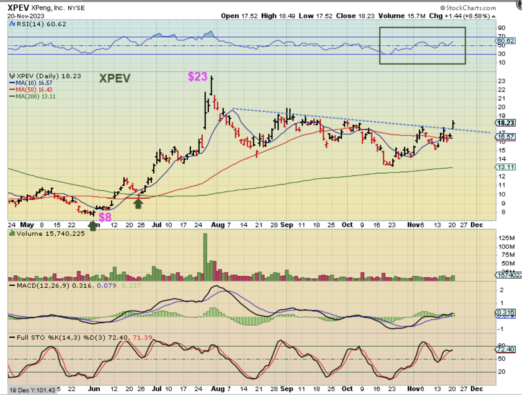
Task: Click the 19 Dec Y:101.43 crosshair readout
Action: pos(32,390)
